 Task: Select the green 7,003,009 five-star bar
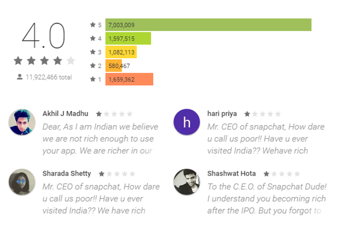point(208,25)
